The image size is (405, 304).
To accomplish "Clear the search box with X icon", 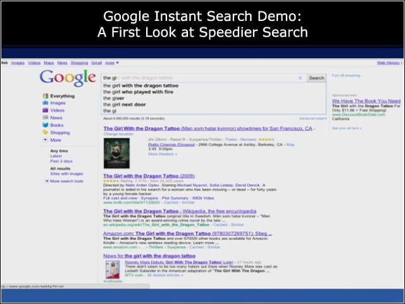I will tap(300, 78).
